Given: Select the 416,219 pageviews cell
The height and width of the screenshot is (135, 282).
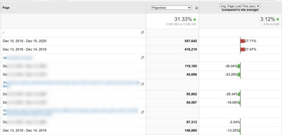Looking at the screenshot, I should pyautogui.click(x=172, y=49).
